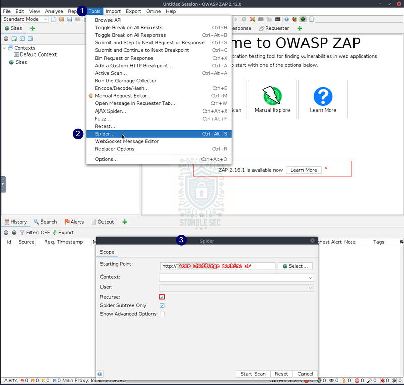Select Fuzz... from the Tools menu
This screenshot has width=404, height=385.
159,119
